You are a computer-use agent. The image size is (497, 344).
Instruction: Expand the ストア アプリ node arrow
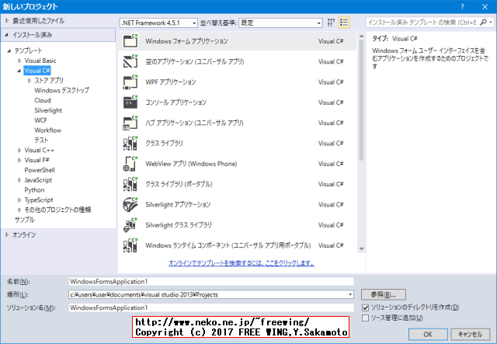[30, 81]
